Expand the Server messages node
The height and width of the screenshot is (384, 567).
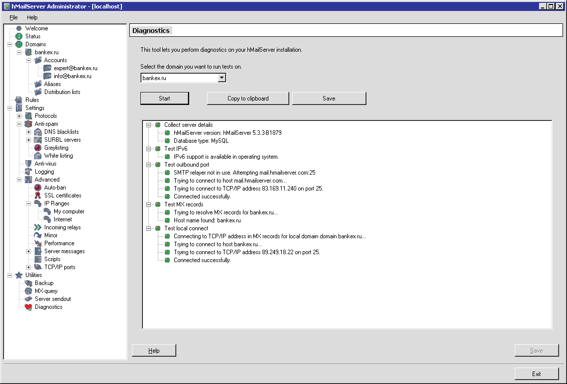click(x=28, y=251)
